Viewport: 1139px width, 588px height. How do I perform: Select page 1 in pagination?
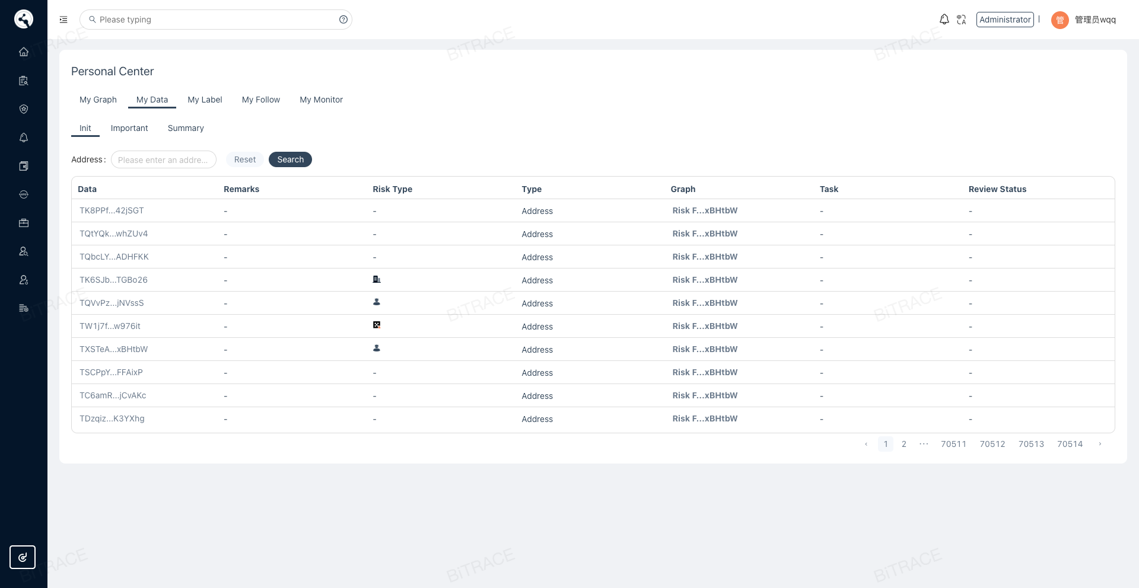(x=886, y=444)
